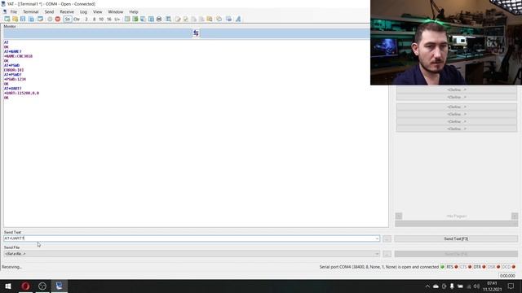Open the Window menu
The height and width of the screenshot is (293, 522).
(116, 11)
